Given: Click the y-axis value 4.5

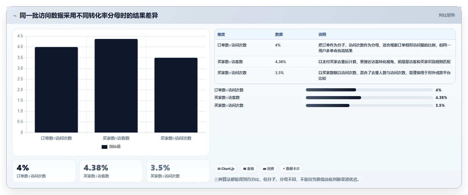Looking at the screenshot, I should tap(20, 36).
